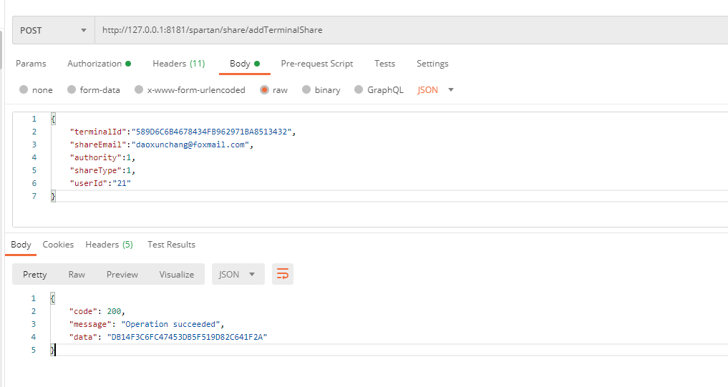Choose the GraphQL body option
The width and height of the screenshot is (728, 387).
click(360, 90)
